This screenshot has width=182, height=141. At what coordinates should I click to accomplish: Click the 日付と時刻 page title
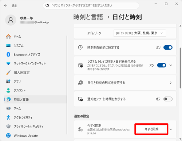(127, 17)
